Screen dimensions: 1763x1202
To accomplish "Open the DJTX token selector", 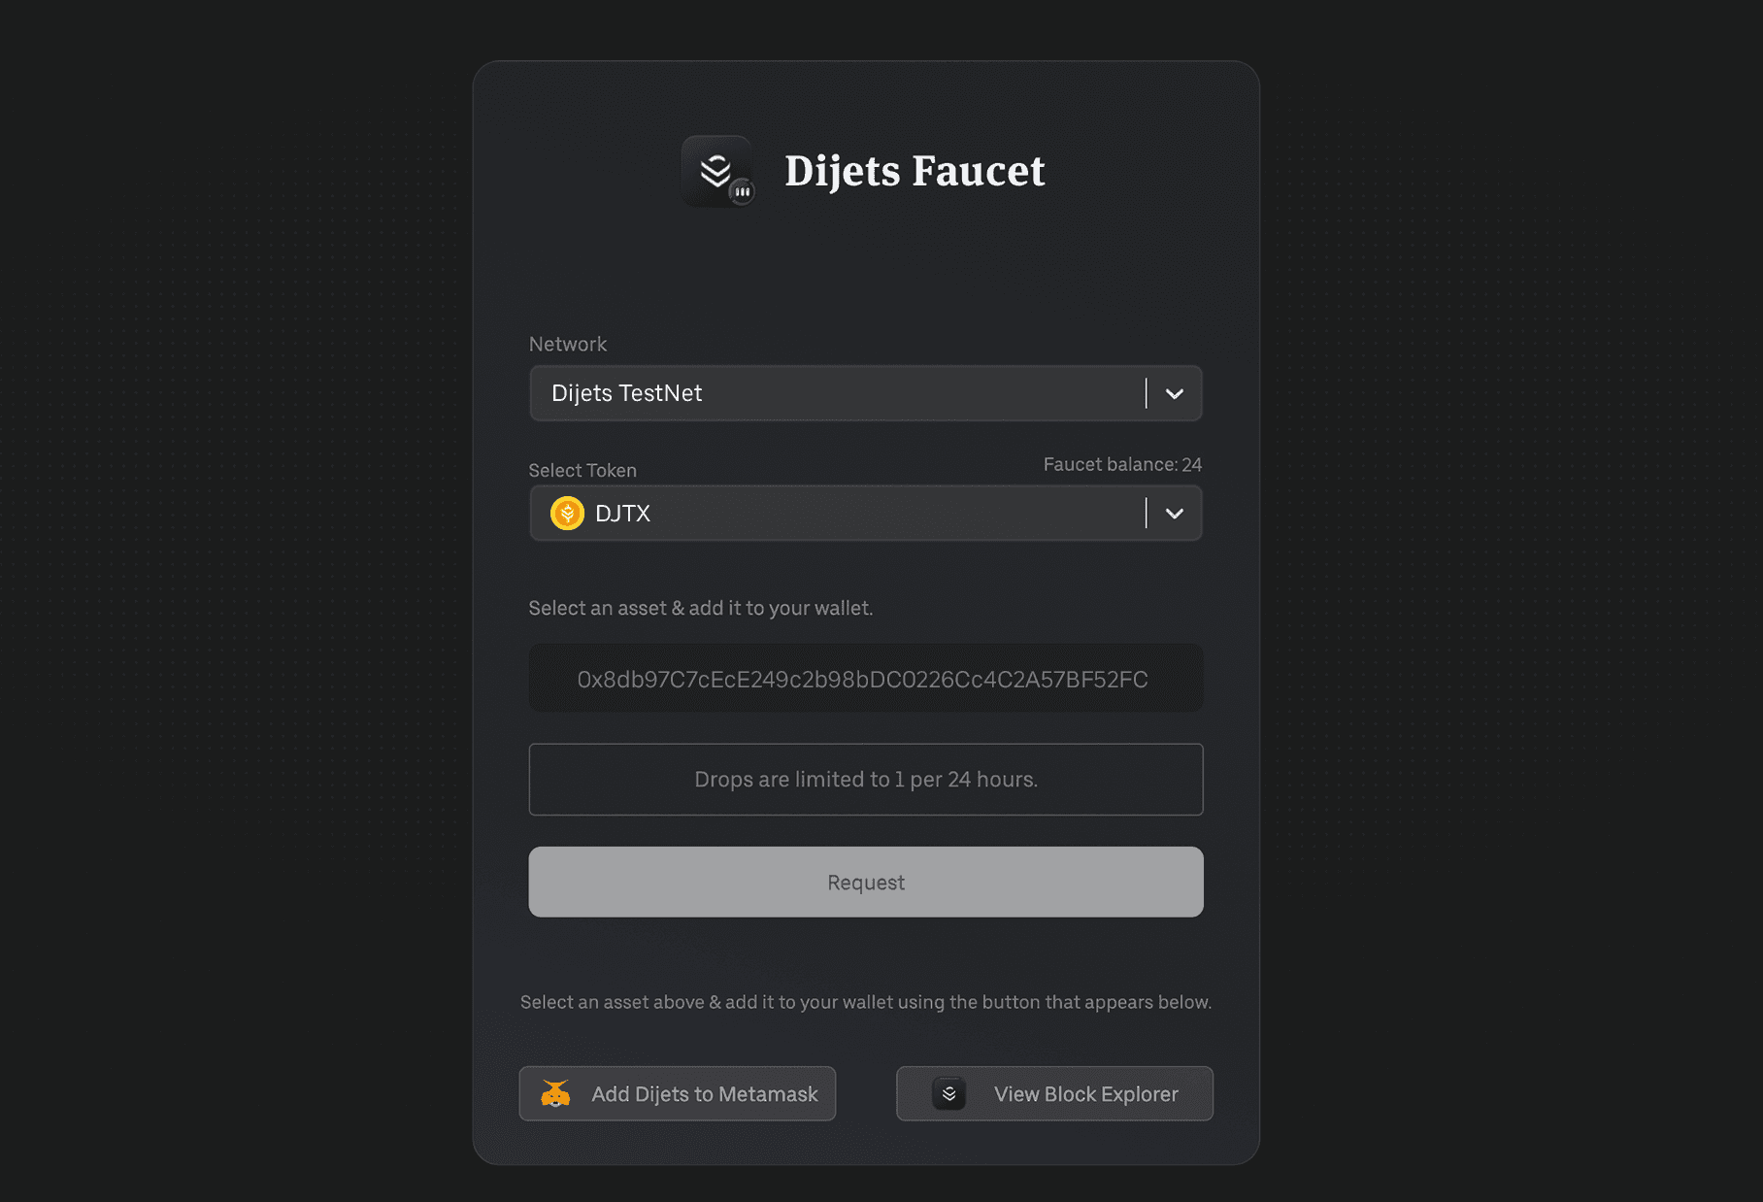I will [866, 513].
